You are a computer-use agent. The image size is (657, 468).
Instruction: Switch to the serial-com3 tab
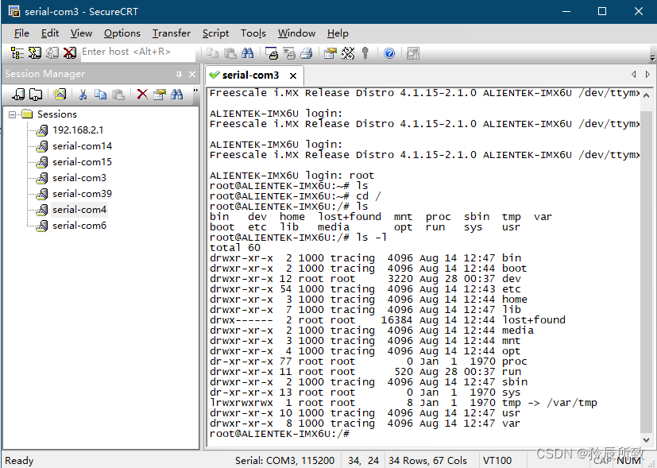coord(250,75)
